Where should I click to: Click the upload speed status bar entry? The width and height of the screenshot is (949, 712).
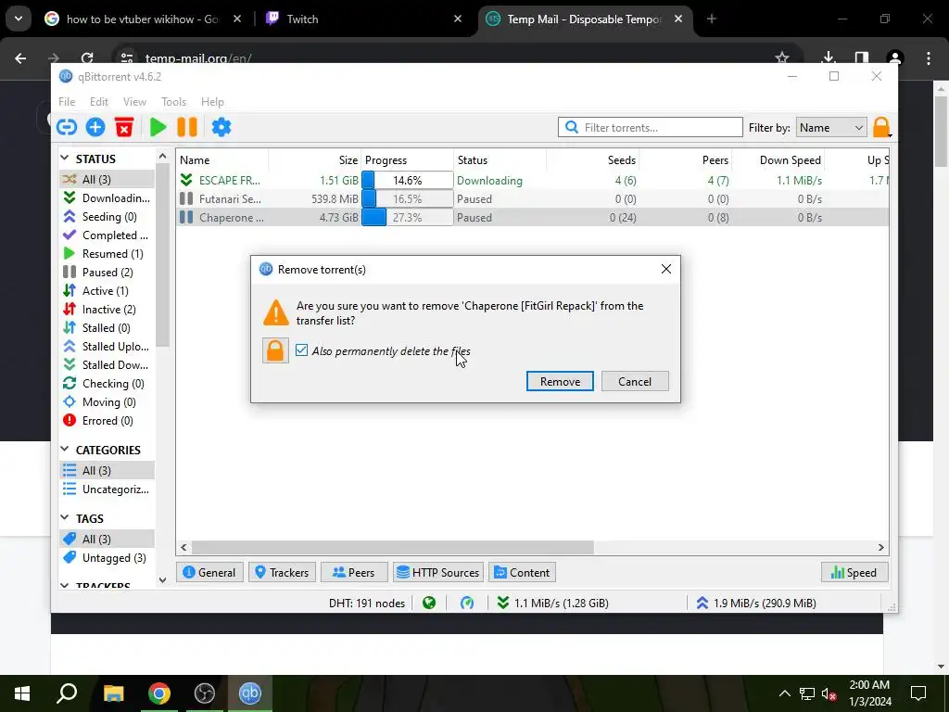pyautogui.click(x=756, y=603)
